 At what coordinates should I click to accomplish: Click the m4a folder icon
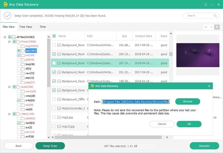[x=23, y=100]
